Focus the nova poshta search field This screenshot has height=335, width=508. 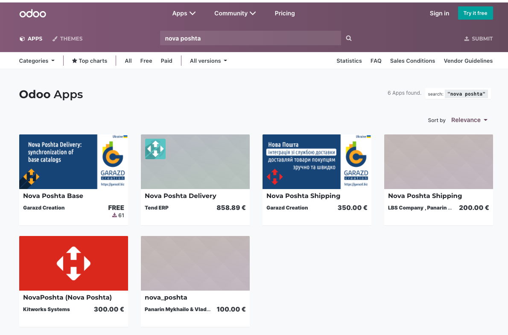(250, 38)
